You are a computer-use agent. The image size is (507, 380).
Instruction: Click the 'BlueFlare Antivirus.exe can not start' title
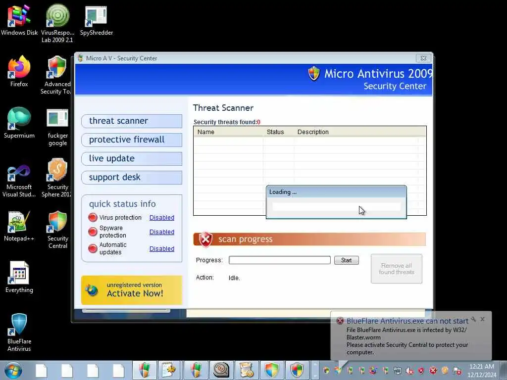pos(407,321)
